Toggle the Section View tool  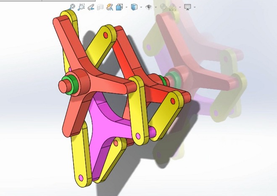[x=100, y=7]
